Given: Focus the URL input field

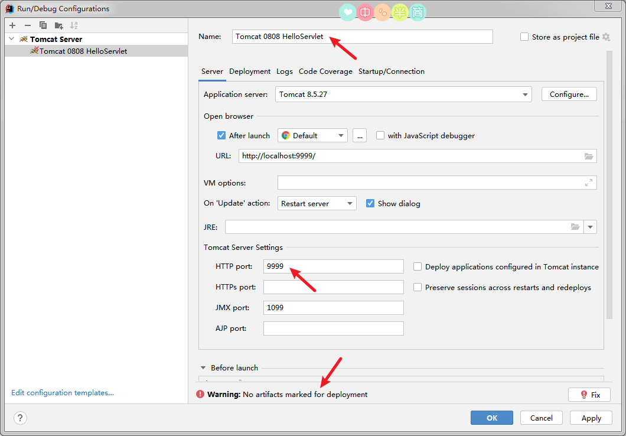Looking at the screenshot, I should pos(418,156).
